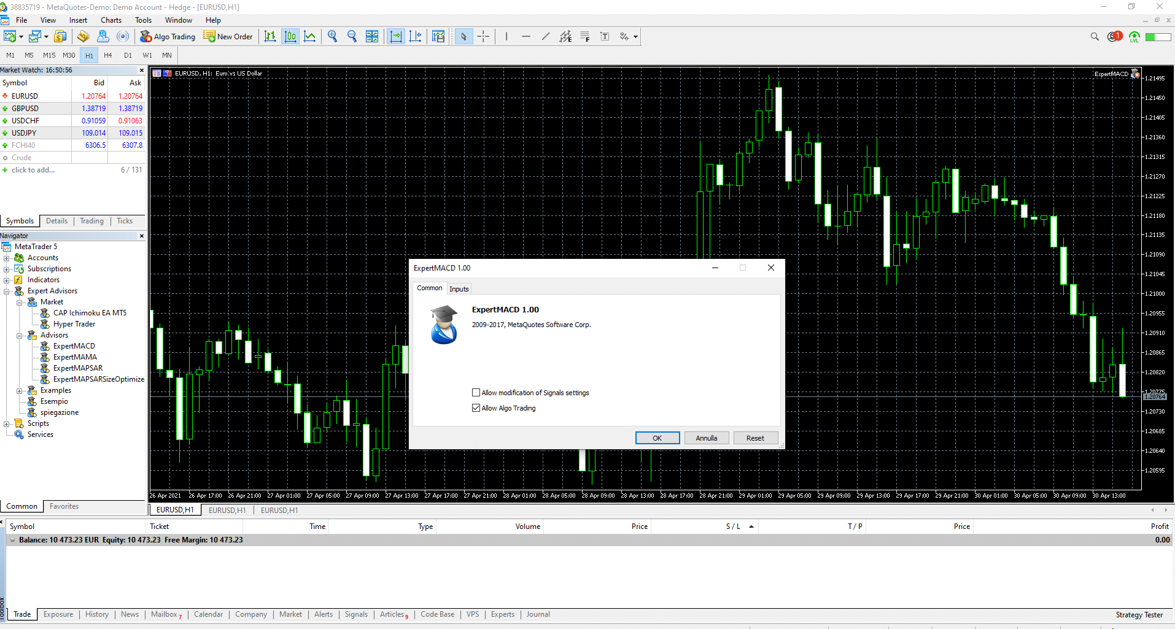Click the notification icon with red badge

(1115, 37)
